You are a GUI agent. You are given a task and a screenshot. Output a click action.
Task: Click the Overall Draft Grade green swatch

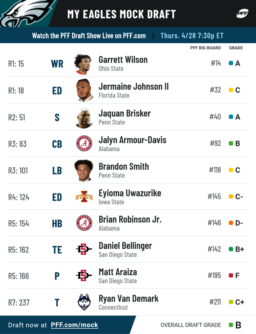tap(231, 325)
